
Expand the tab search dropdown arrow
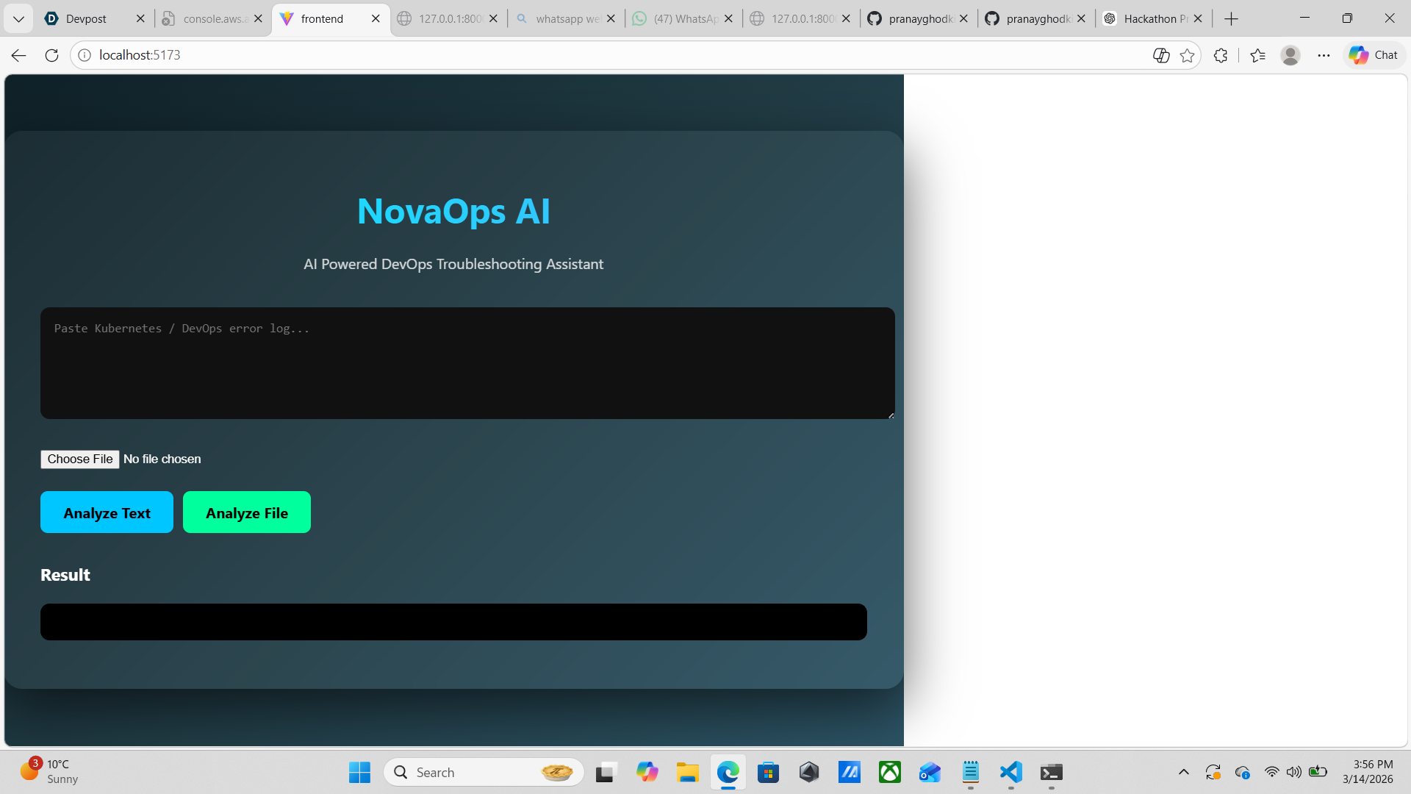click(18, 18)
